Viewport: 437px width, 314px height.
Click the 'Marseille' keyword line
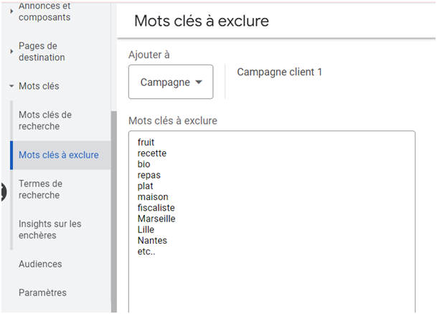[x=156, y=219]
